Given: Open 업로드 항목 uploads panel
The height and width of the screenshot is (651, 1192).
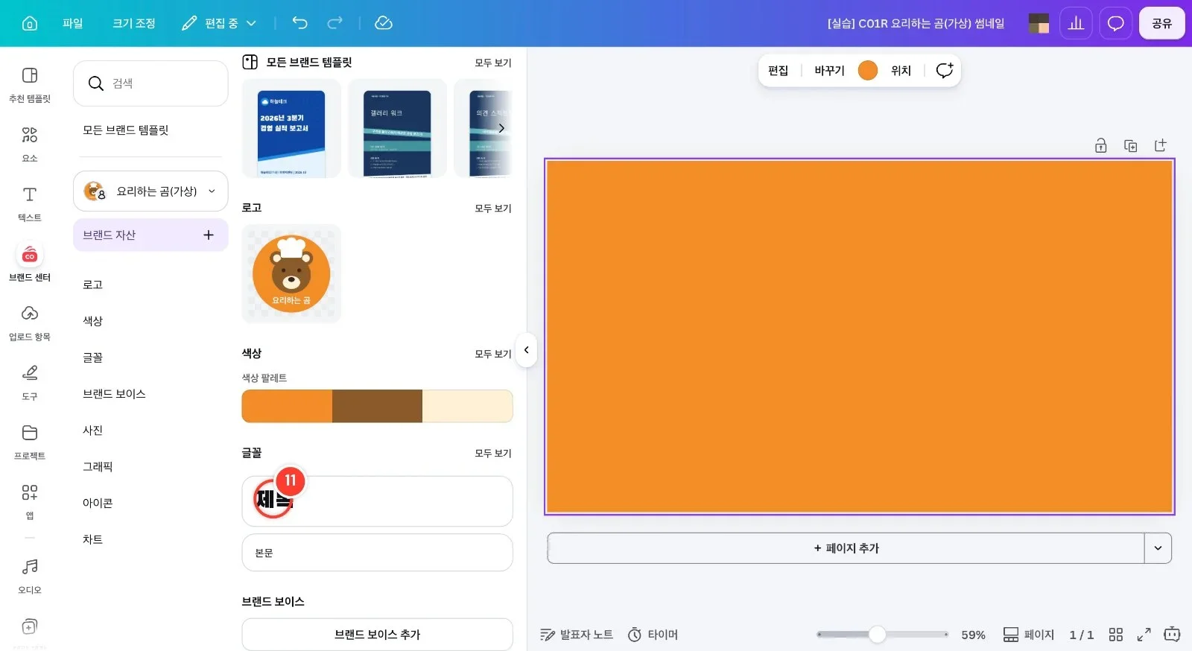Looking at the screenshot, I should point(30,323).
